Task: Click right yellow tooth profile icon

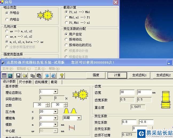Action: [x=74, y=111]
